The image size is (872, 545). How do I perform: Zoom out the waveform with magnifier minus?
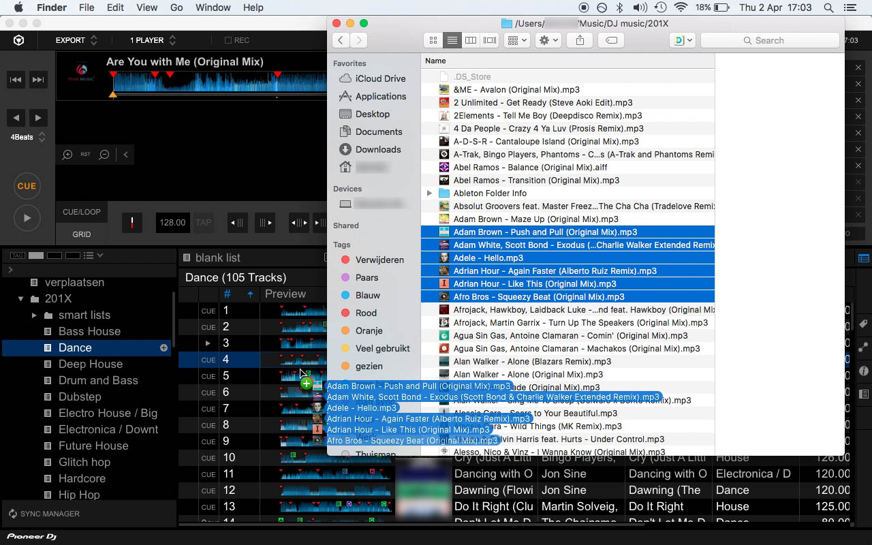tap(104, 155)
